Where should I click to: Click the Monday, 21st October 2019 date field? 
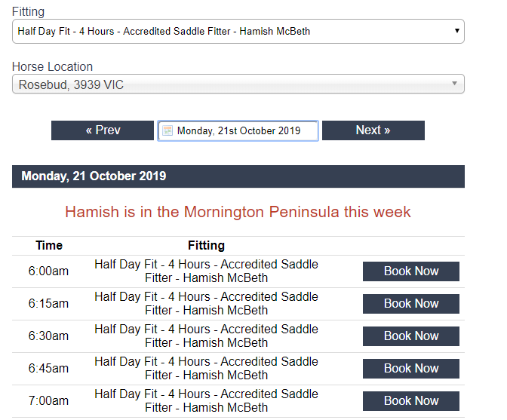tap(238, 131)
